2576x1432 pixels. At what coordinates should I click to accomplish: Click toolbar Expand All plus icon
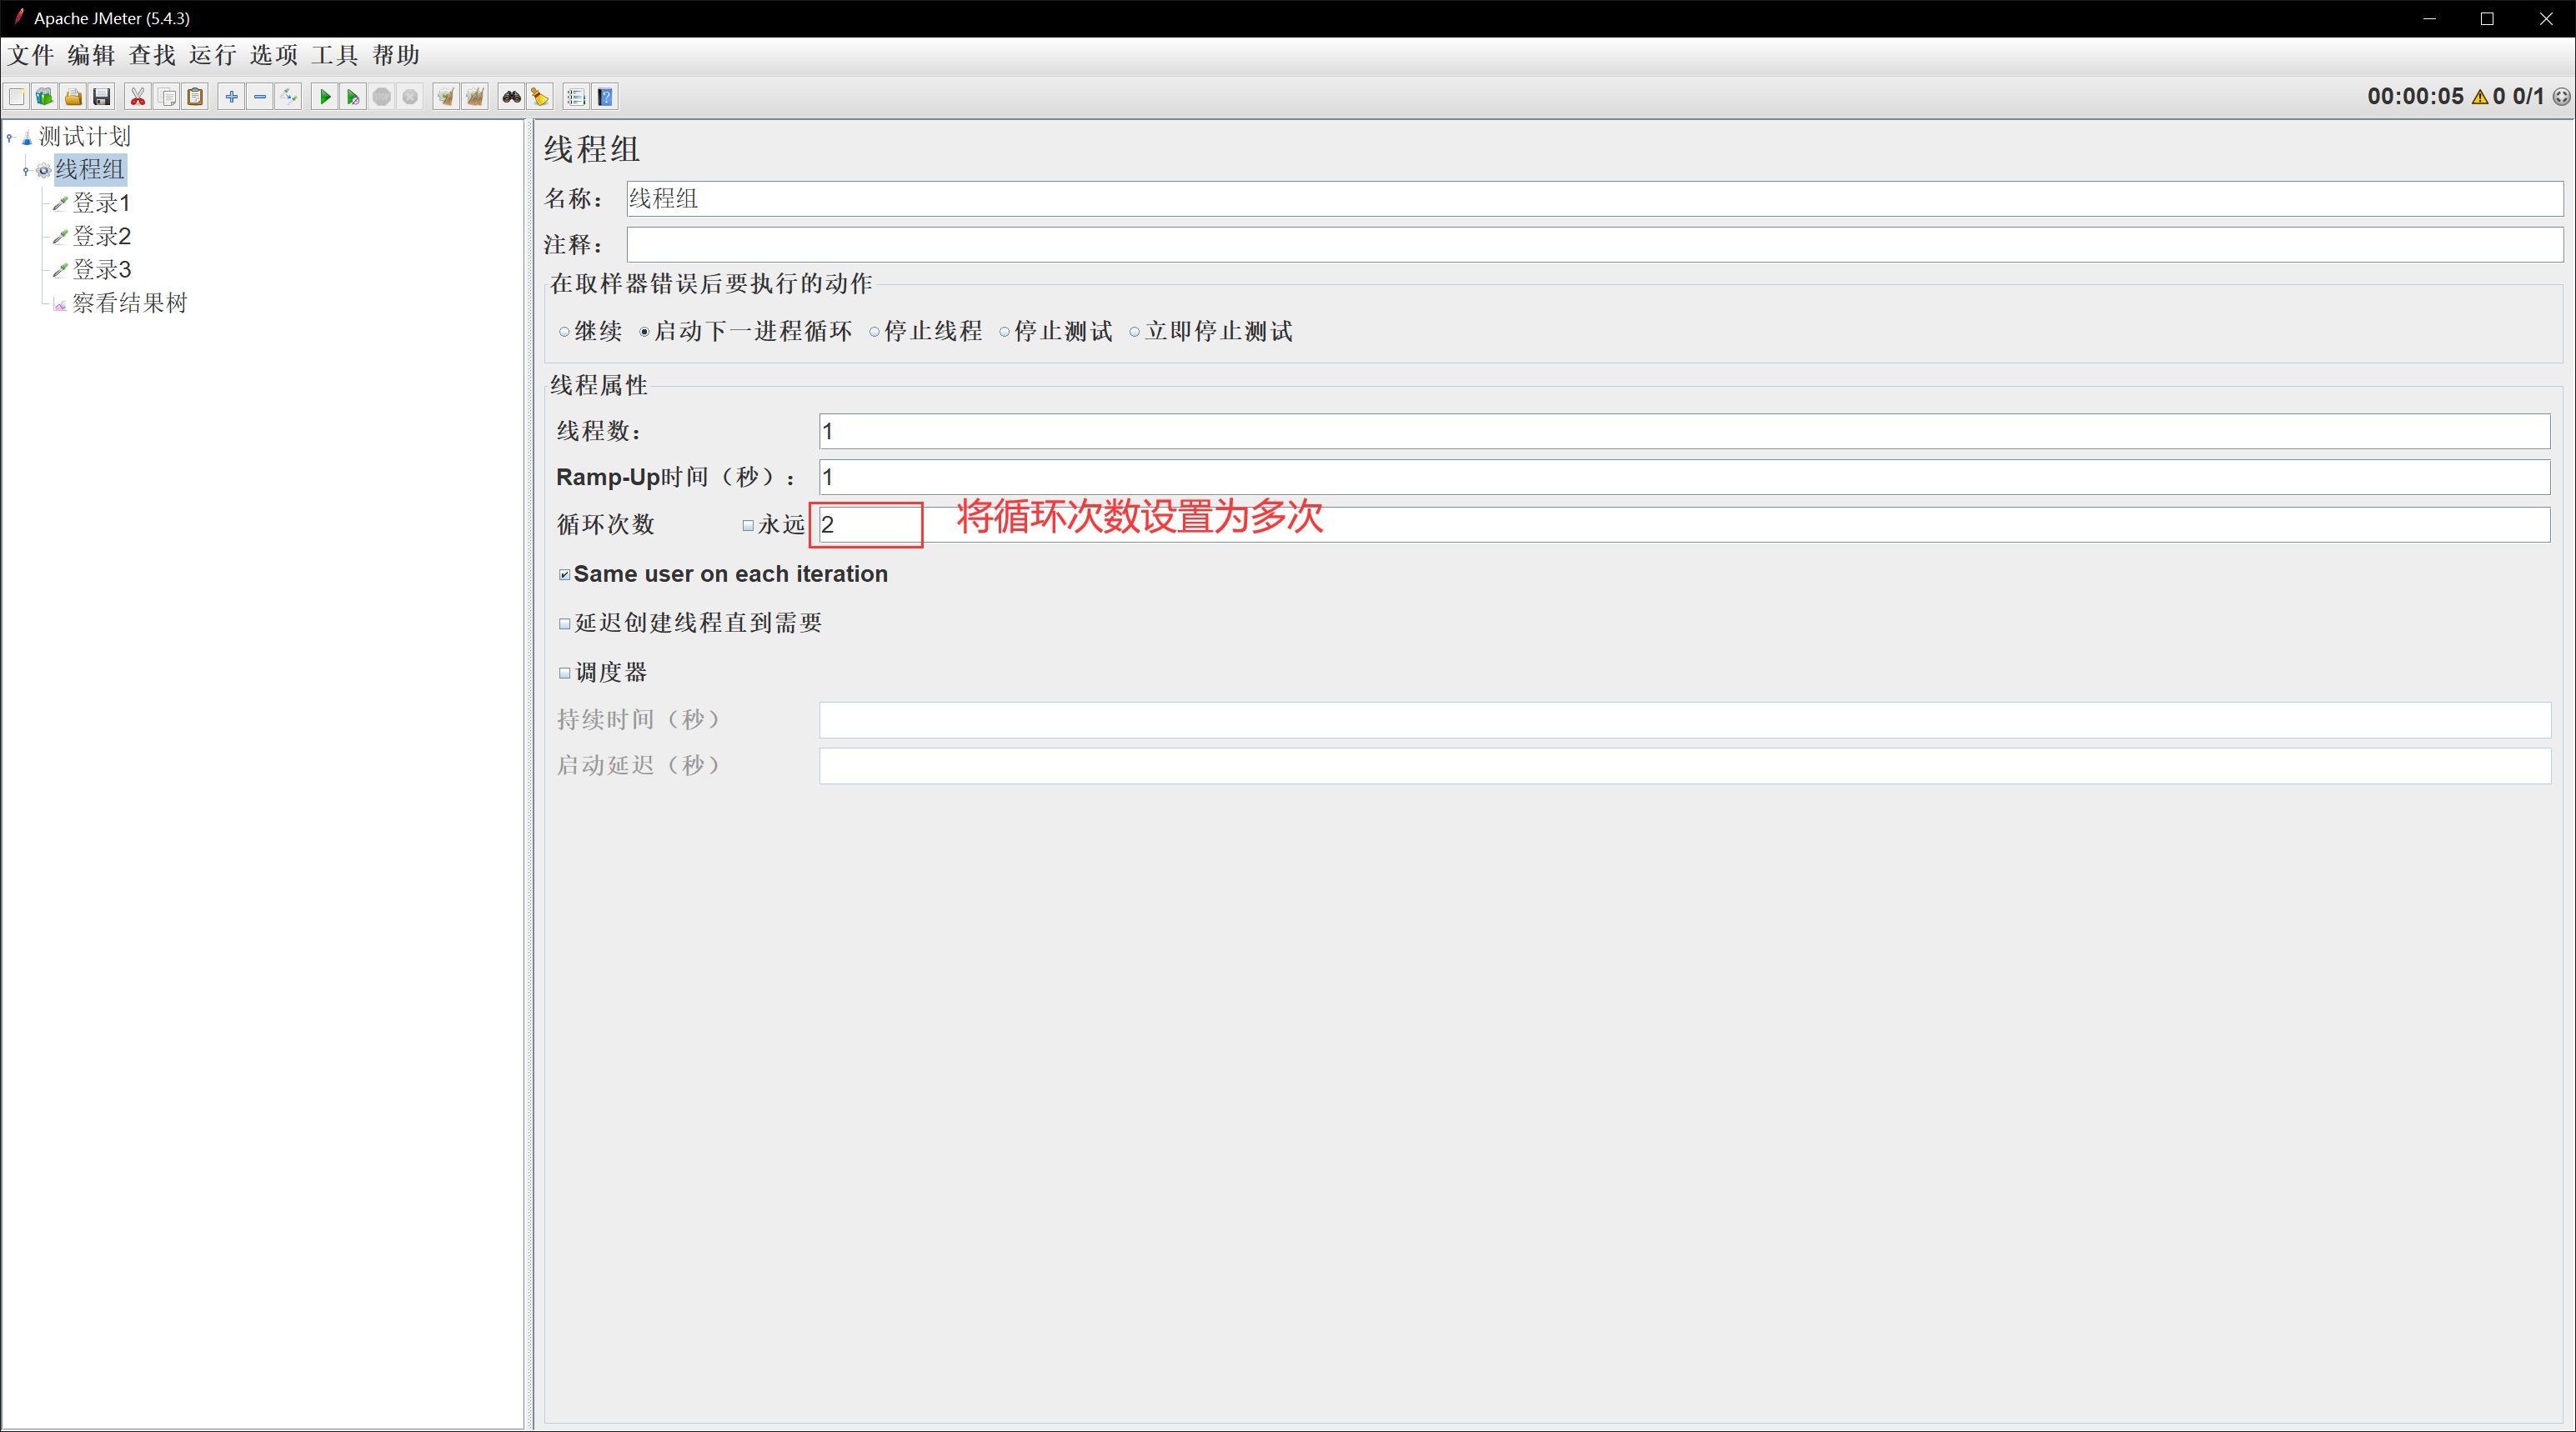[231, 97]
